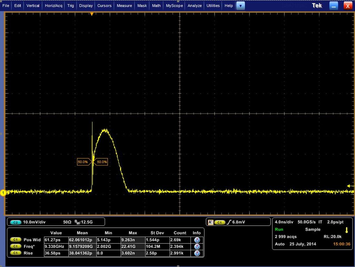Image resolution: width=355 pixels, height=267 pixels.
Task: Click the rising-edge trigger slope icon
Action: click(x=230, y=222)
